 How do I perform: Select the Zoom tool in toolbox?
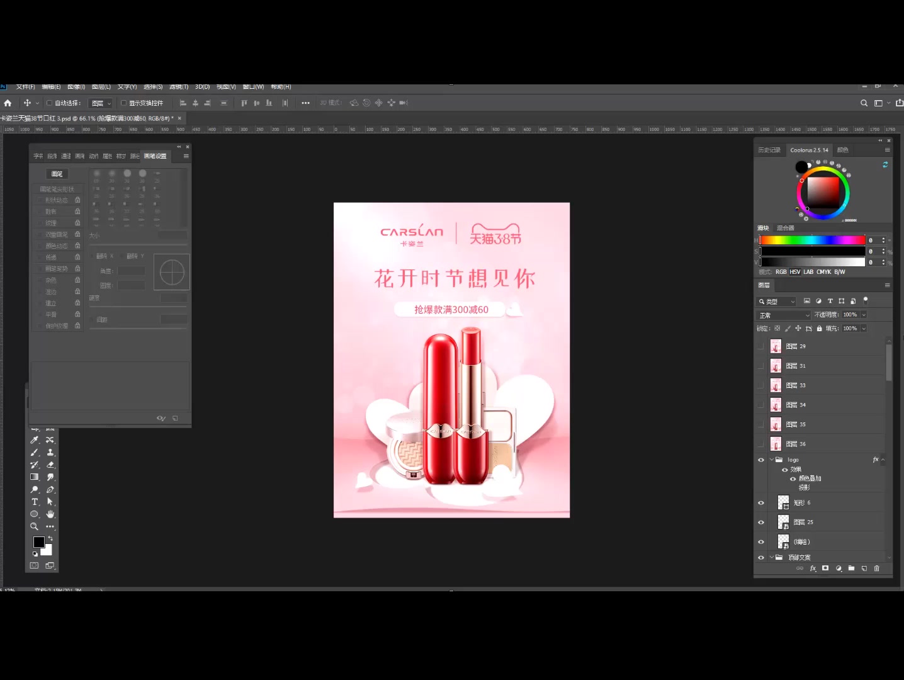coord(35,526)
